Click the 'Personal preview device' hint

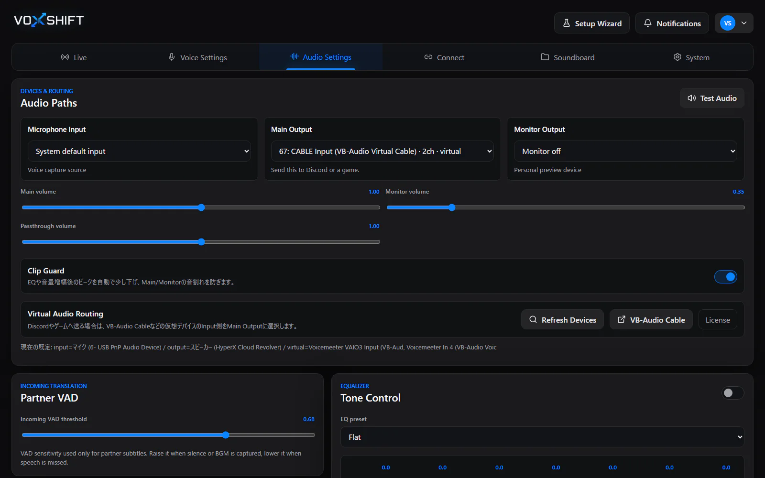pos(547,170)
